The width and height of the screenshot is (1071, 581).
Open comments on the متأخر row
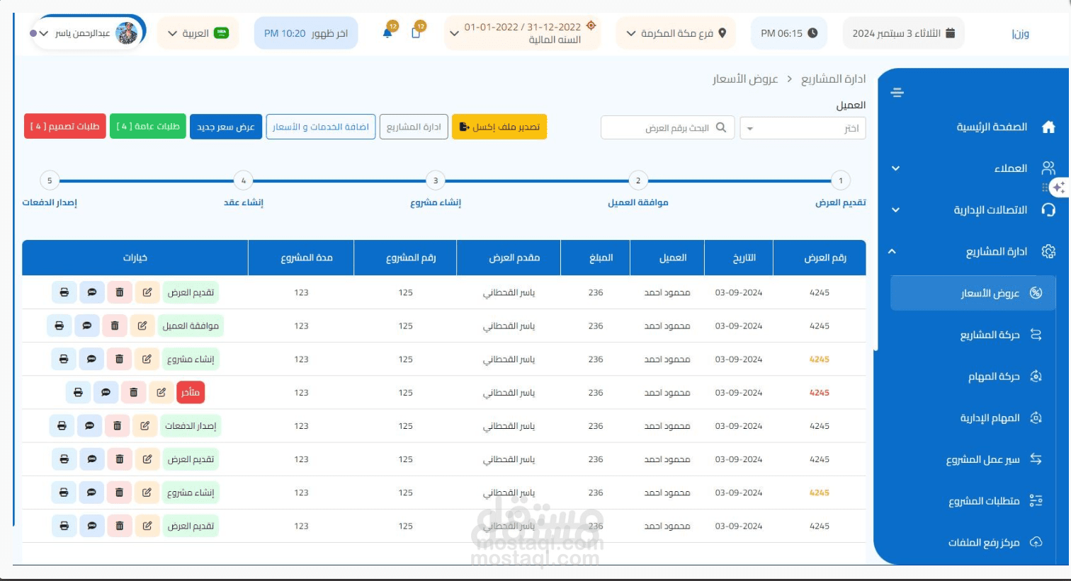tap(106, 392)
